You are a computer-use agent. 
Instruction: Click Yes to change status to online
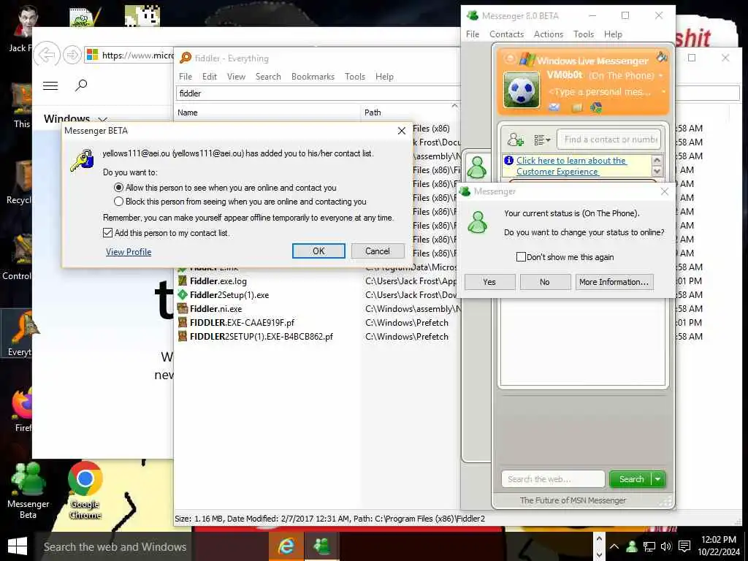point(489,282)
